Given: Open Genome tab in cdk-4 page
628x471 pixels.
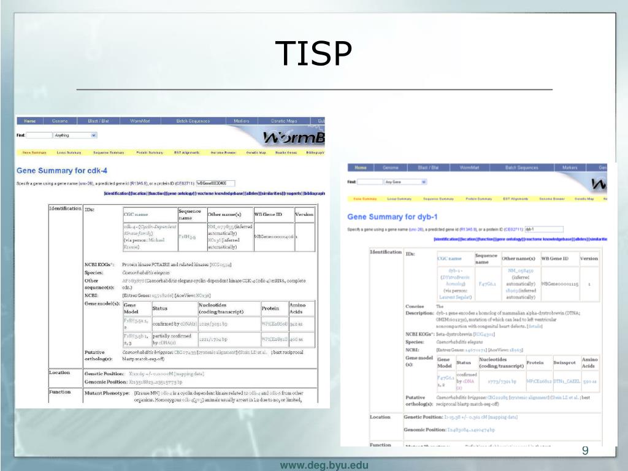Looking at the screenshot, I should pyautogui.click(x=60, y=121).
